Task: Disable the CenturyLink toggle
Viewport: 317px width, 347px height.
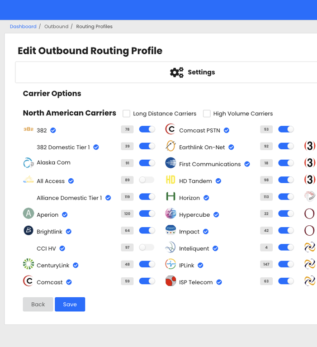Action: pyautogui.click(x=147, y=264)
